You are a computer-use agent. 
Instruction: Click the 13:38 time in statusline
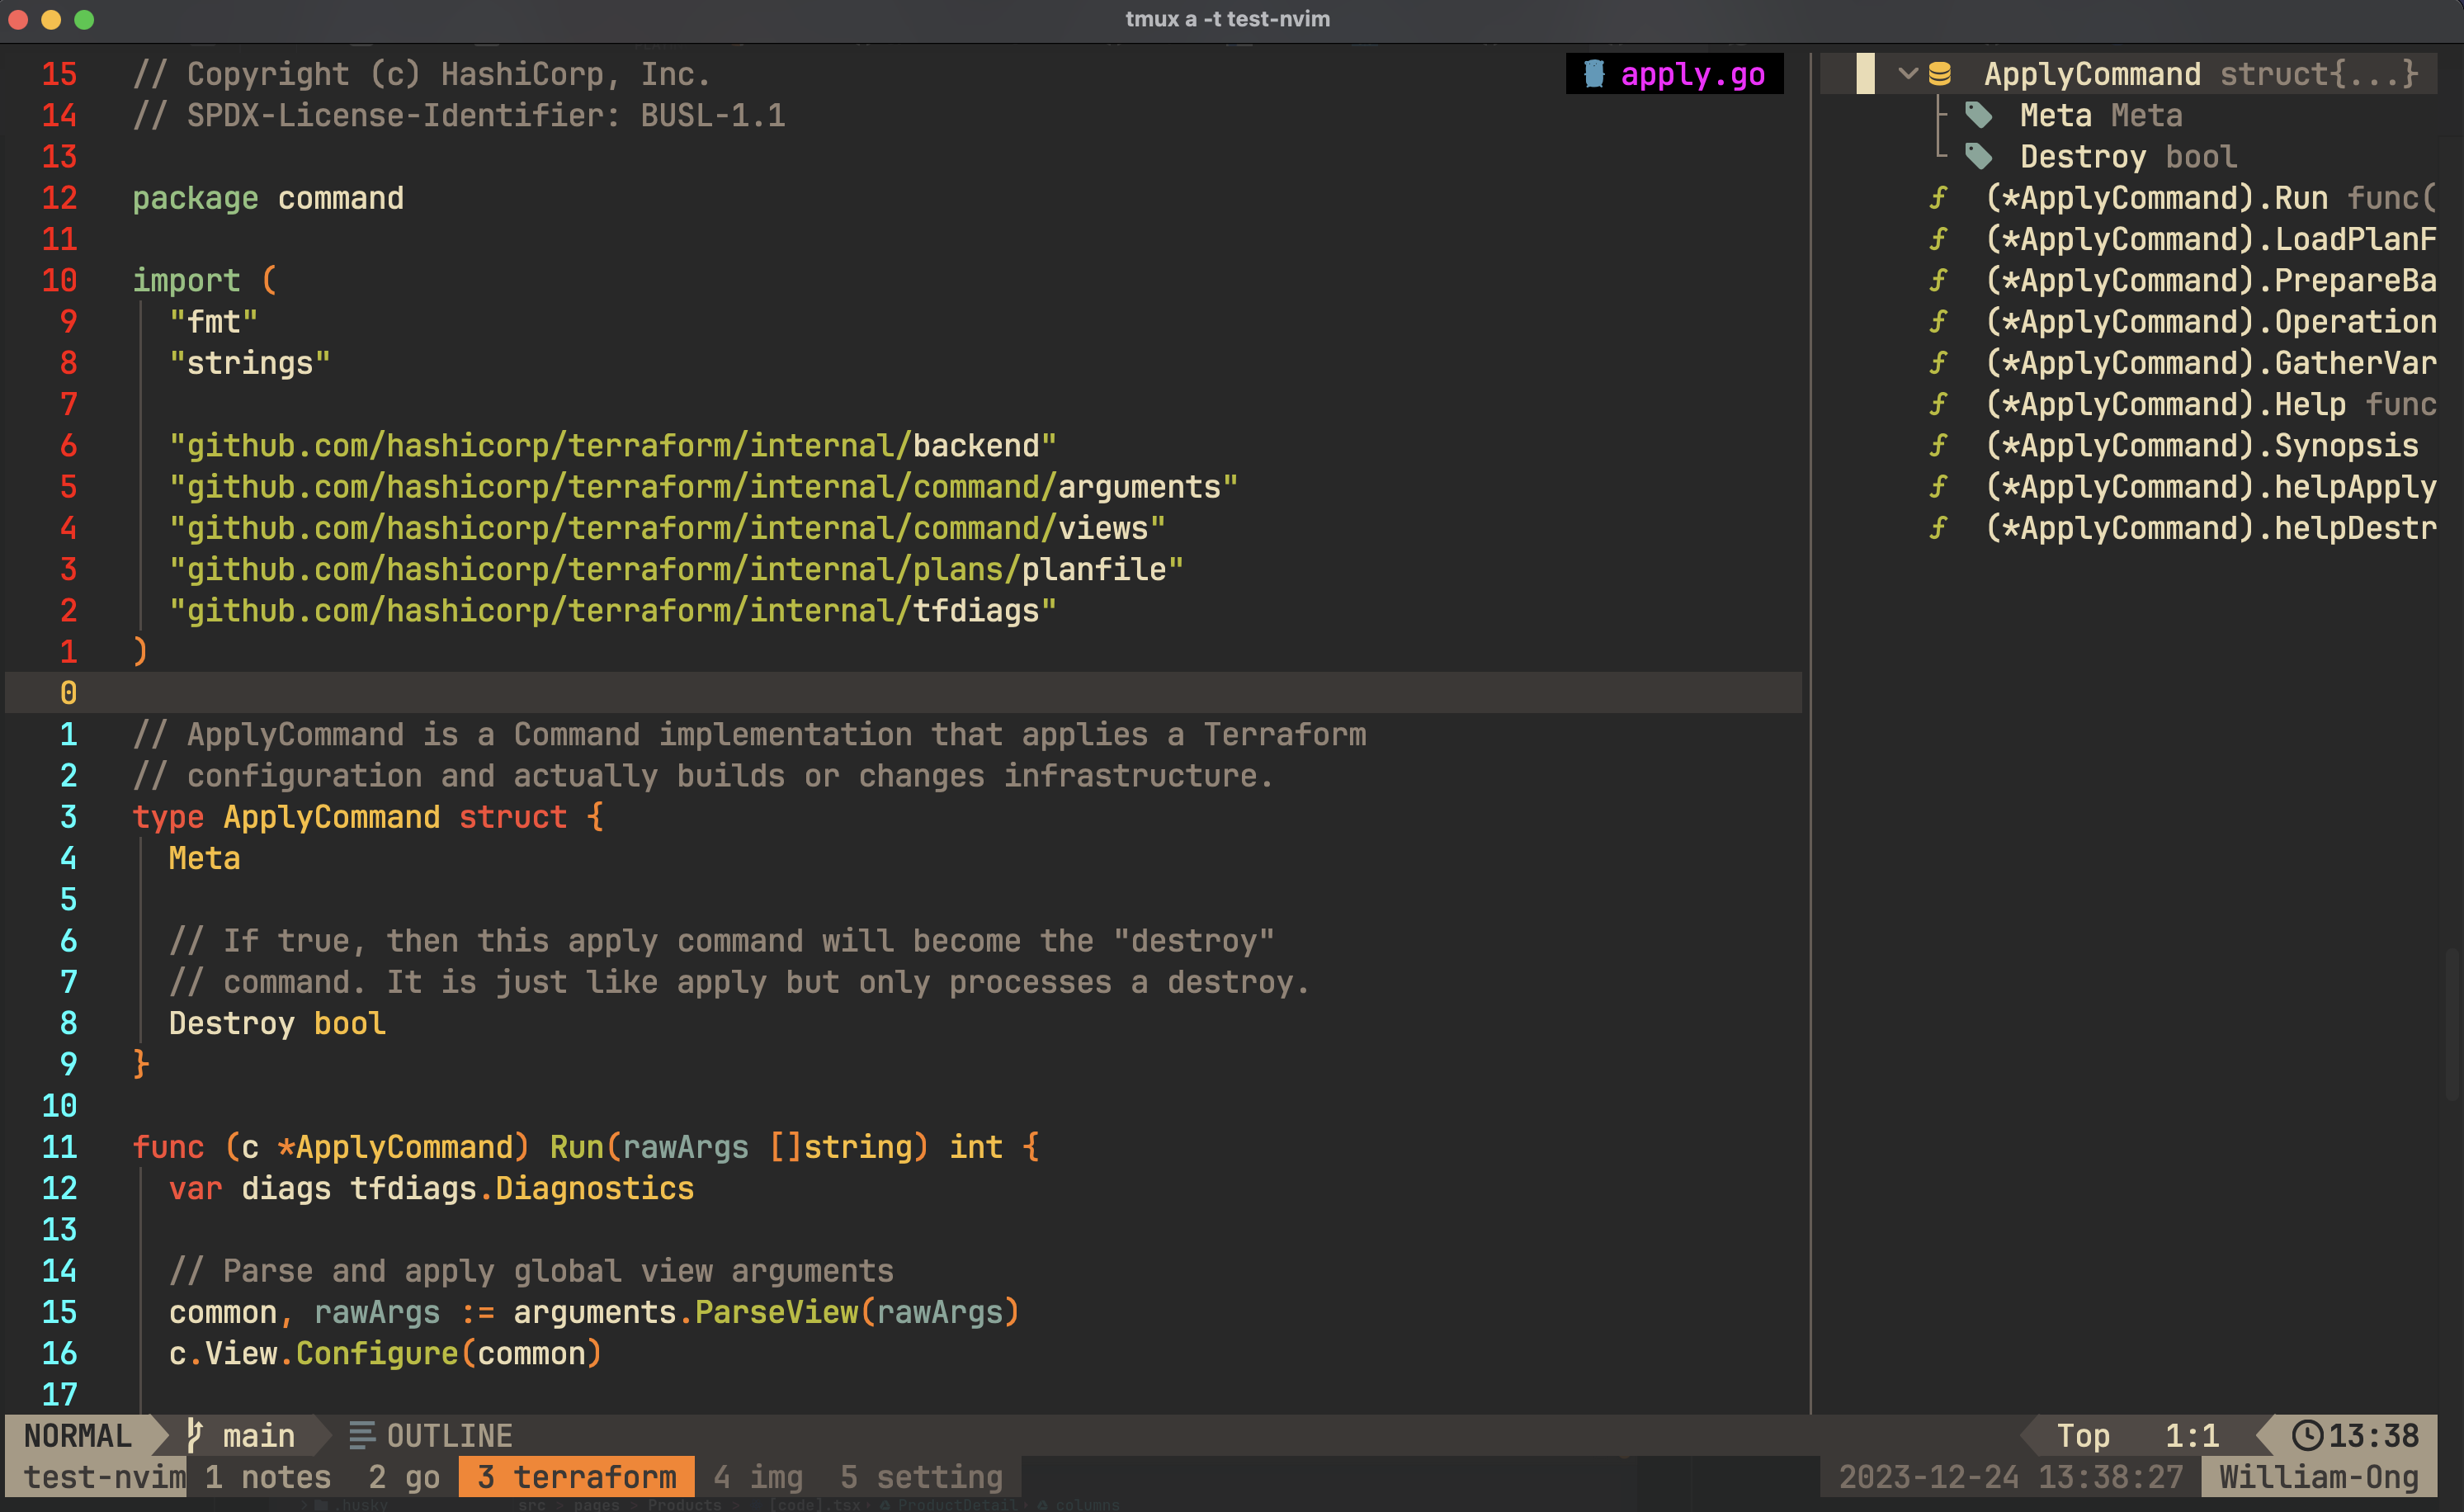[x=2374, y=1436]
